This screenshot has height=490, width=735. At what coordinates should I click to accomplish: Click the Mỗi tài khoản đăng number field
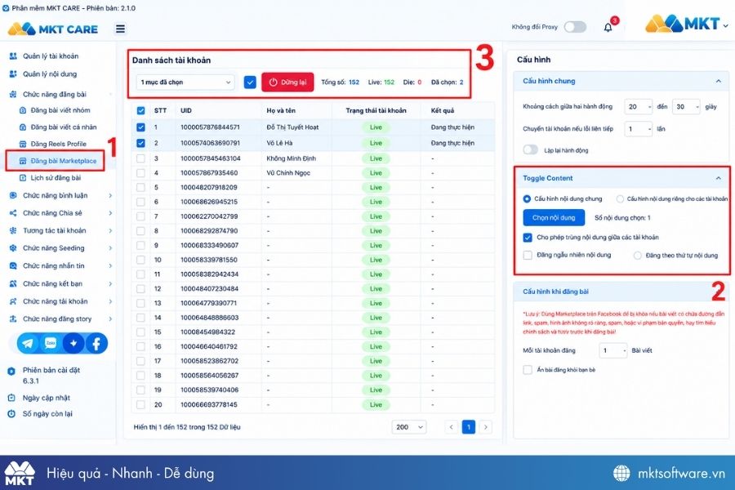(x=613, y=350)
